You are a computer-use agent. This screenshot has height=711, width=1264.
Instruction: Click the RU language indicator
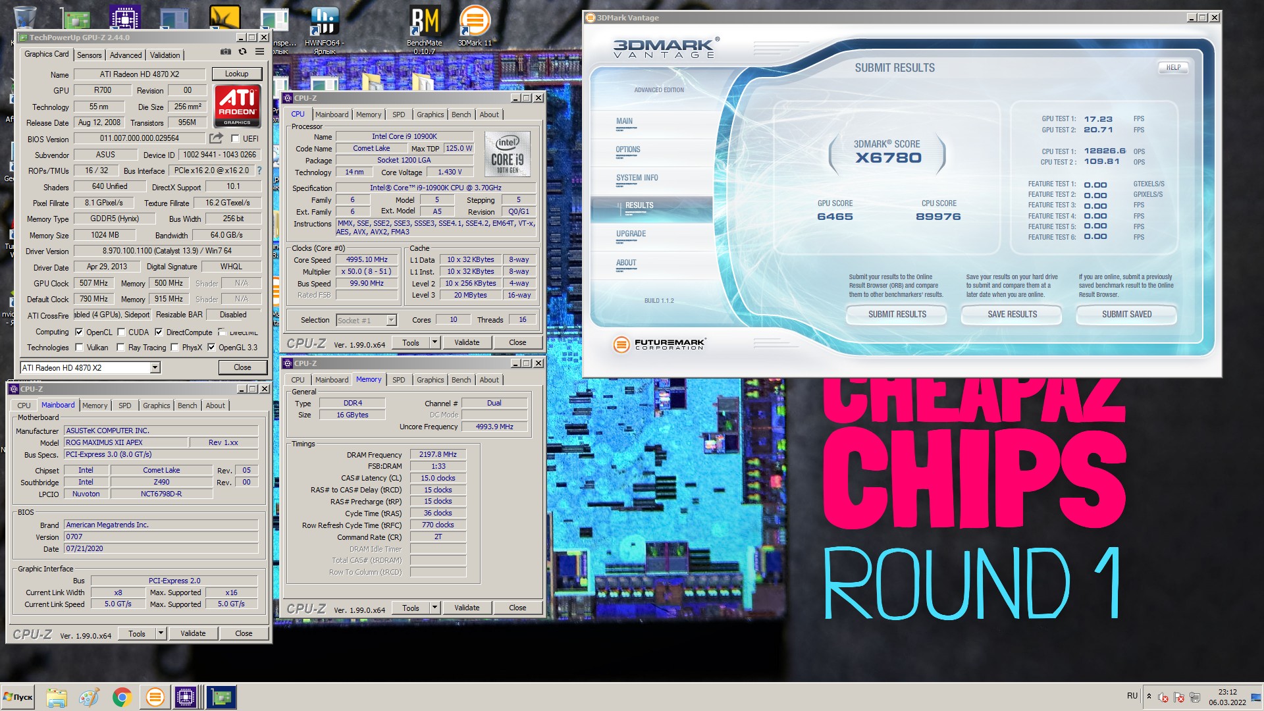pyautogui.click(x=1132, y=696)
